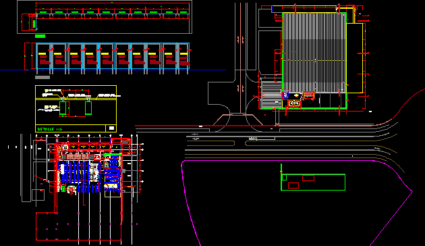Click the upper red rectangle inside the green outline
This screenshot has height=246, width=425.
click(x=308, y=178)
